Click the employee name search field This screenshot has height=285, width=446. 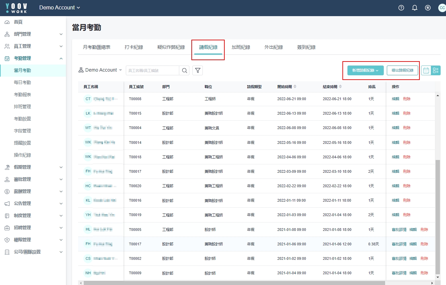click(152, 70)
